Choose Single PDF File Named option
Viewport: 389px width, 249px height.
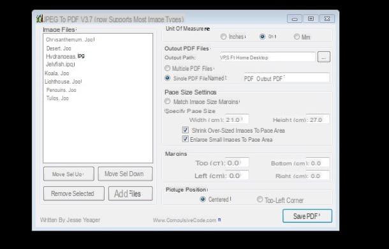pyautogui.click(x=168, y=78)
